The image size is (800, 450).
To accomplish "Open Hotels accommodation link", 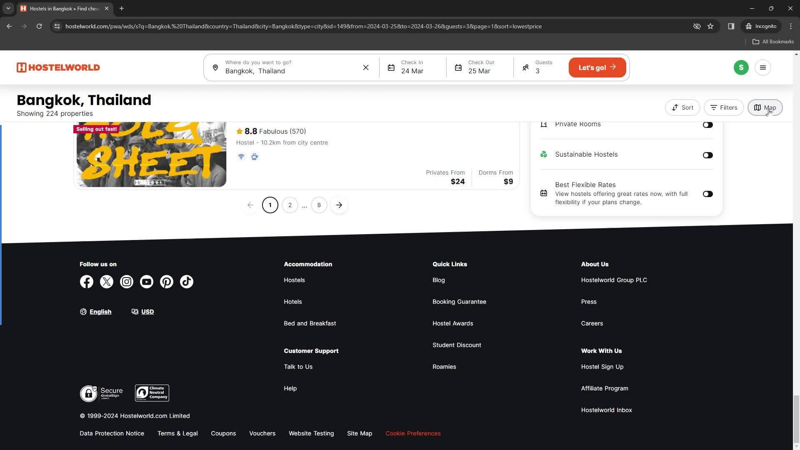I will [293, 302].
